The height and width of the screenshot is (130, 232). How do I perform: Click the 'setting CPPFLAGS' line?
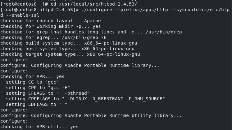point(85,99)
